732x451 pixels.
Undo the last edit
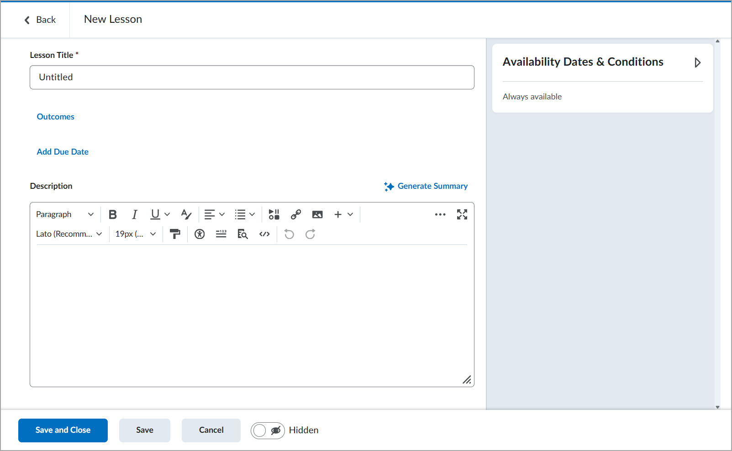[x=289, y=234]
